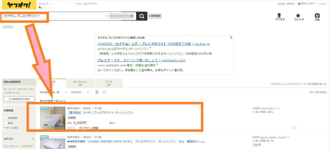Open the ヤフオク! logo home page
Image resolution: width=329 pixels, height=149 pixels.
pos(19,5)
